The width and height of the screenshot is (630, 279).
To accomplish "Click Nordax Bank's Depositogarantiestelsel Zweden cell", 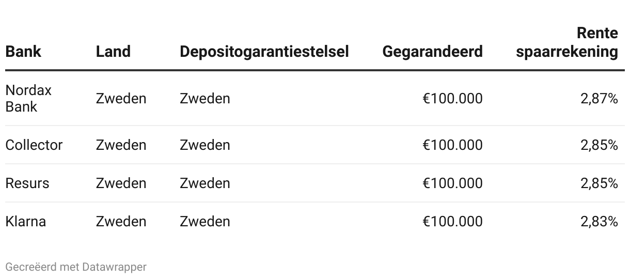I will [x=204, y=98].
